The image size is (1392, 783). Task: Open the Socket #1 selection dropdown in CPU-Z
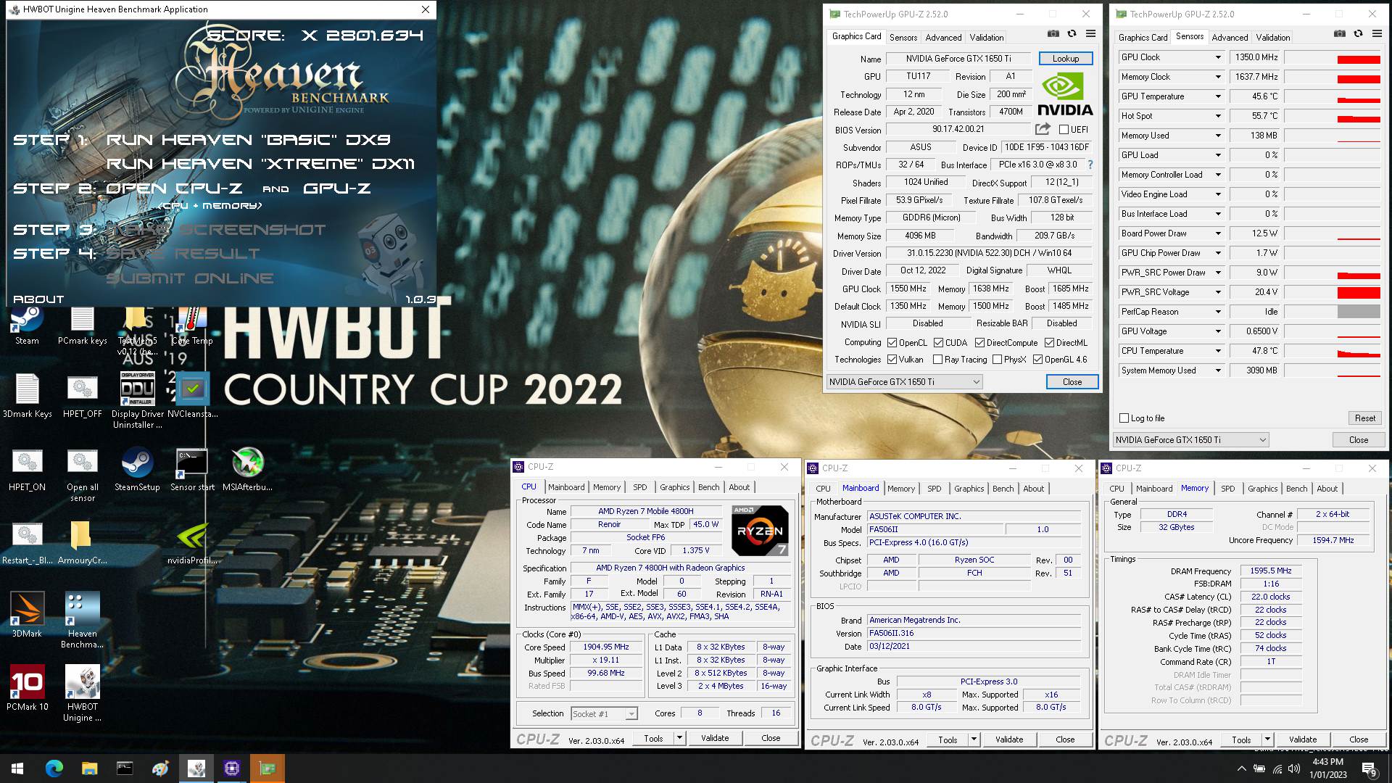pos(604,714)
